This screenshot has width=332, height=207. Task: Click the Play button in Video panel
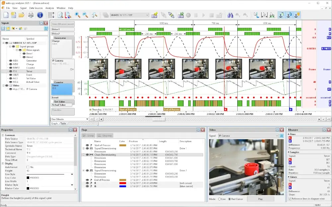[260, 199]
